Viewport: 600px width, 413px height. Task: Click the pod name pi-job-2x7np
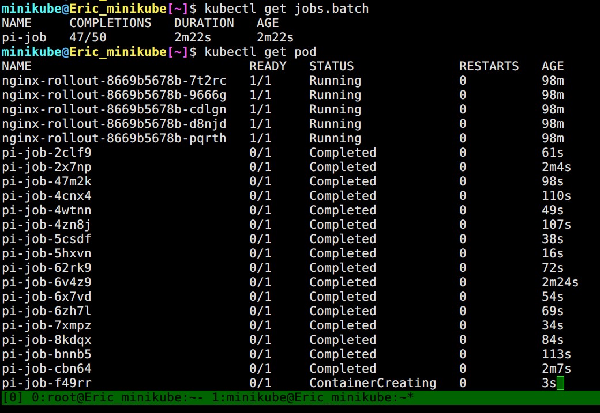pyautogui.click(x=47, y=167)
